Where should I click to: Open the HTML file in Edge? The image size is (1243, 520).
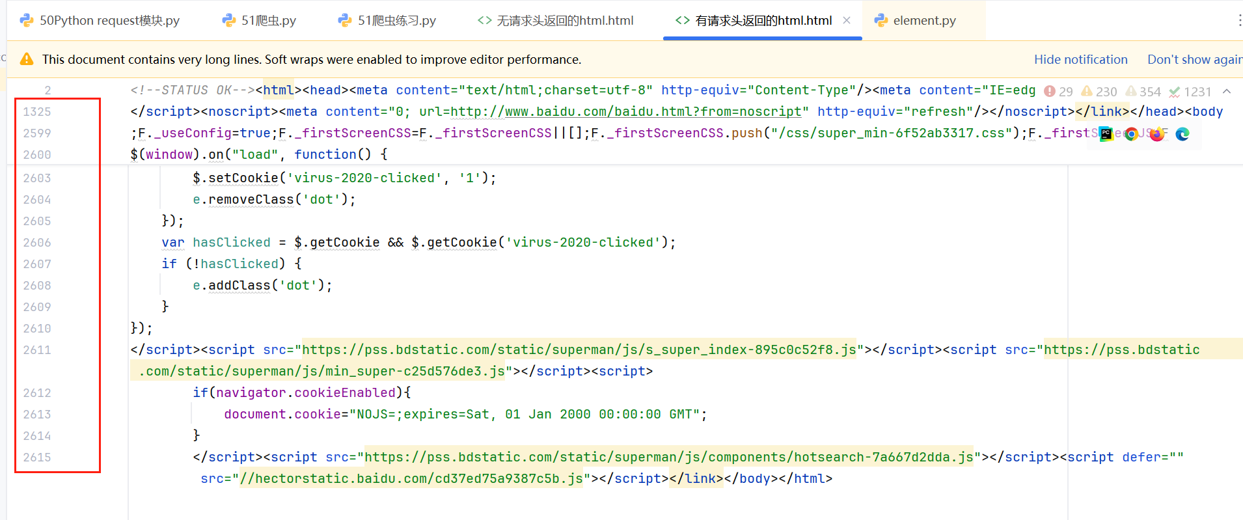coord(1182,134)
